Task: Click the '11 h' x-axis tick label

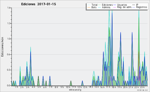Action: tap(74, 87)
